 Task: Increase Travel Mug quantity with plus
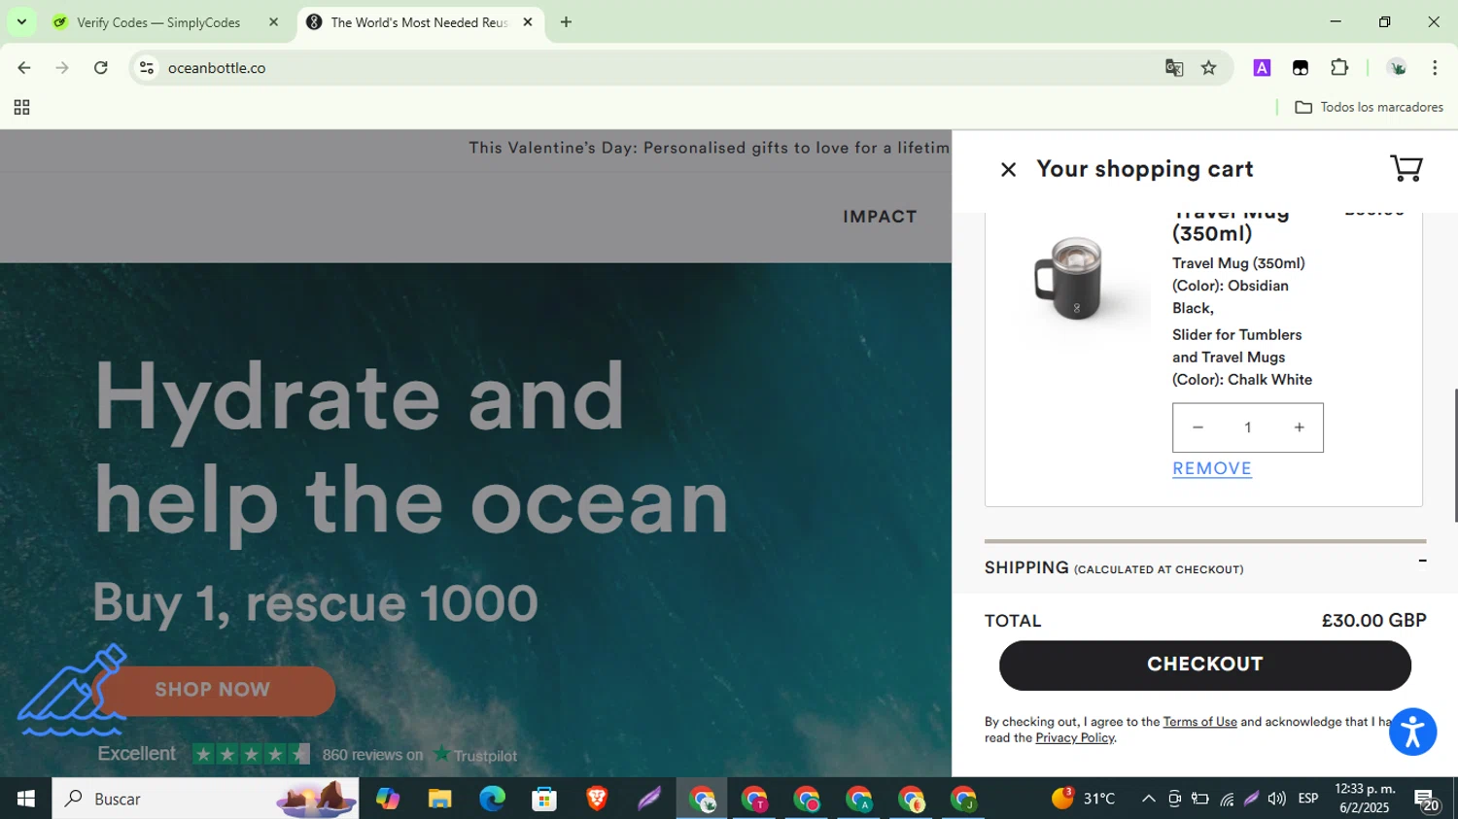(x=1299, y=427)
